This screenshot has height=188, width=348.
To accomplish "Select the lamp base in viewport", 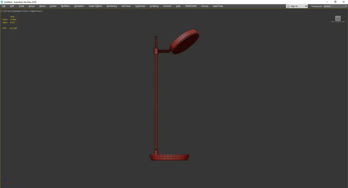I will coord(169,158).
